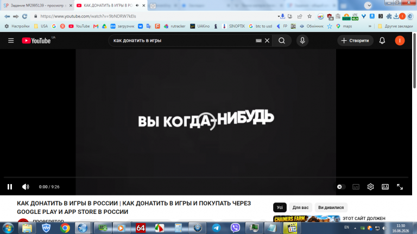Open the Google Drive bookmark icon
Screen dimensions: 417x234
[x=104, y=26]
